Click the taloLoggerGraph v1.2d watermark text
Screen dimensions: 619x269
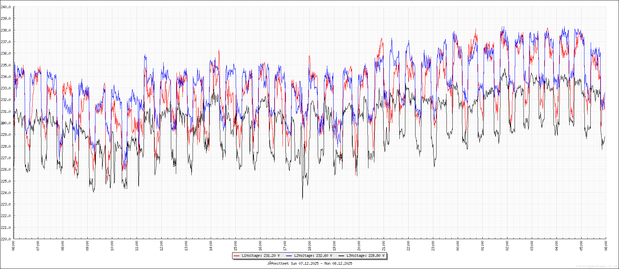pyautogui.click(x=597, y=266)
